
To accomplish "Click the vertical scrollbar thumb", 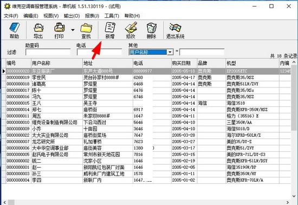I will click(294, 98).
